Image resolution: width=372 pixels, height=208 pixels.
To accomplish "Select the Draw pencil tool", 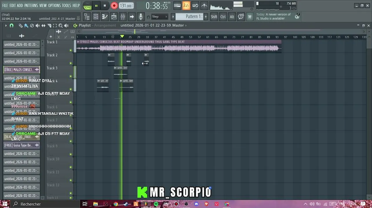I will (x=21, y=26).
